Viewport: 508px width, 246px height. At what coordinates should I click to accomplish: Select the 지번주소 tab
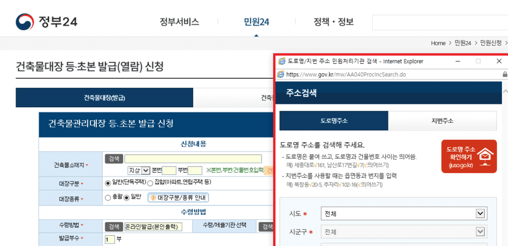[x=442, y=121]
